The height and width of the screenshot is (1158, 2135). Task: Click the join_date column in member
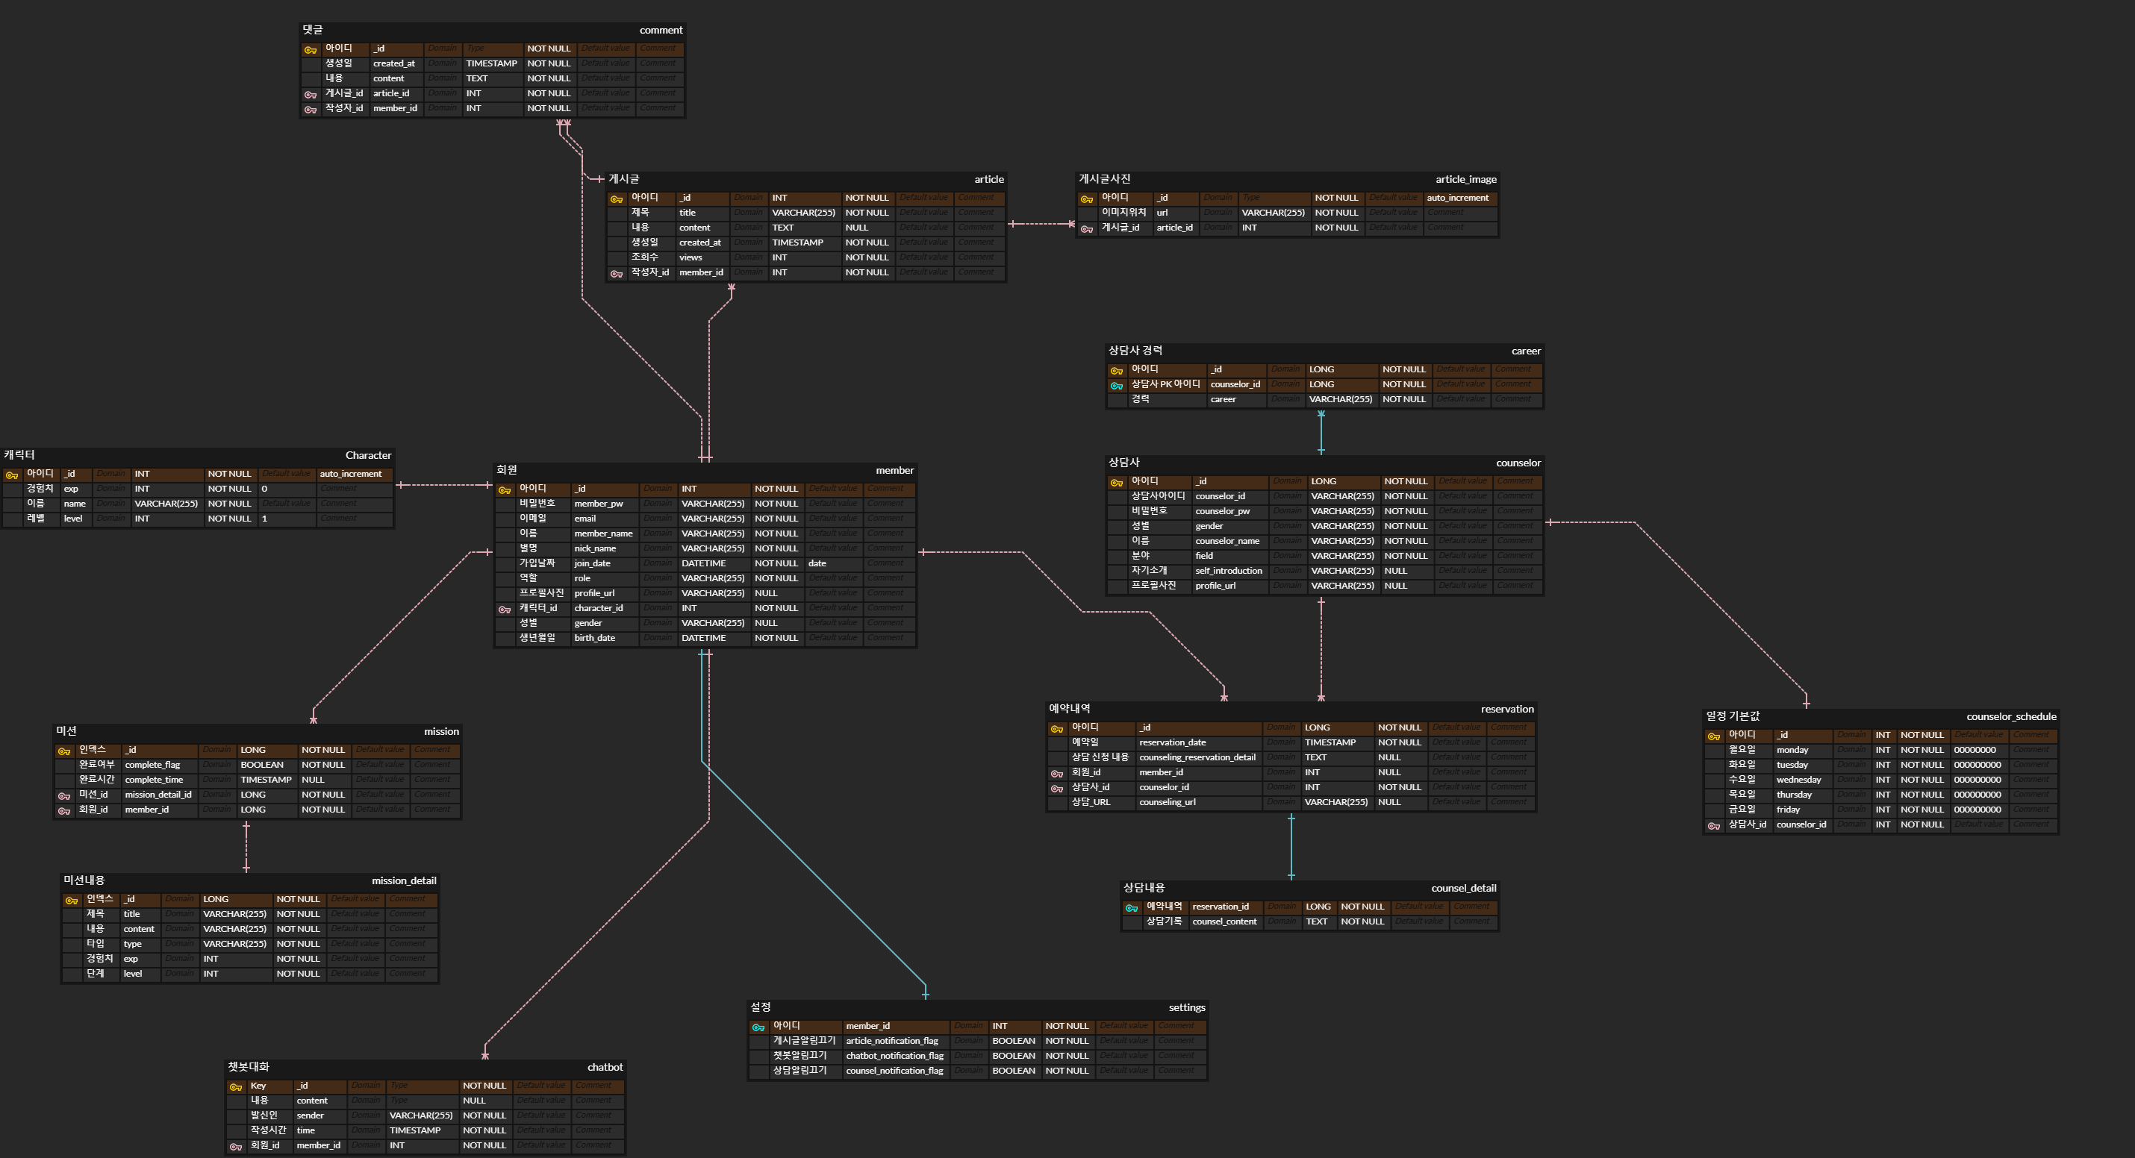click(x=592, y=563)
